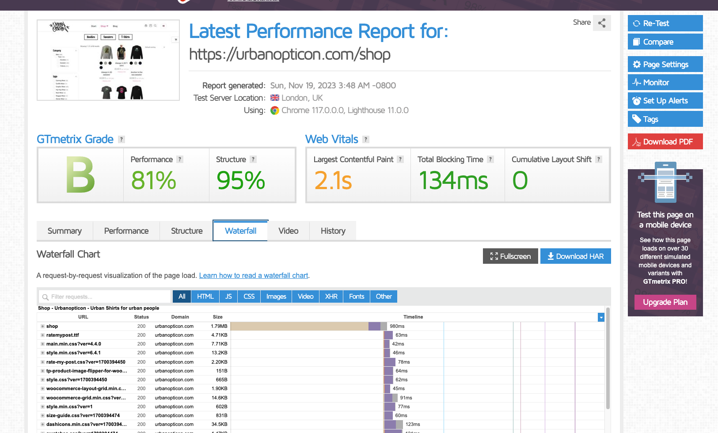
Task: Switch to the Video tab
Action: (289, 231)
